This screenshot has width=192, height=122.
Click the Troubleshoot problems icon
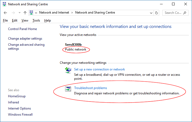[x=68, y=89]
